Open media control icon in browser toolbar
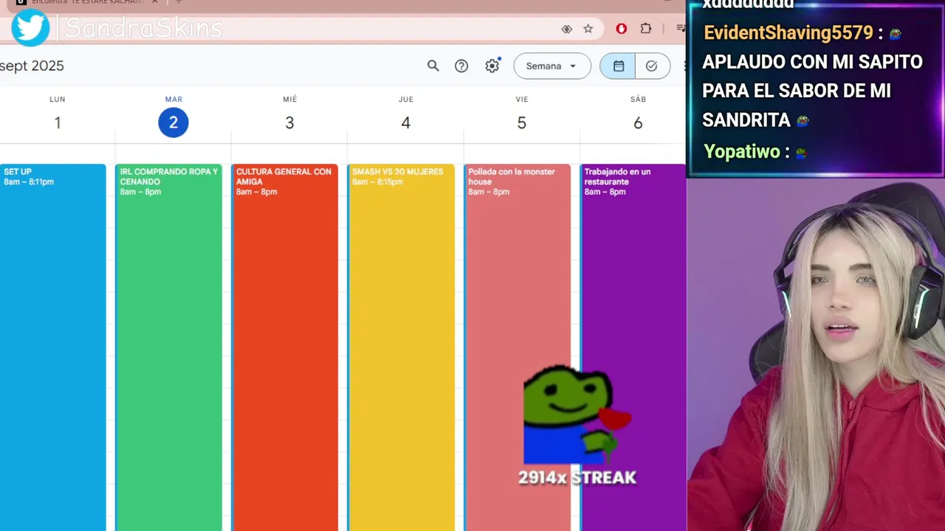945x531 pixels. click(680, 29)
